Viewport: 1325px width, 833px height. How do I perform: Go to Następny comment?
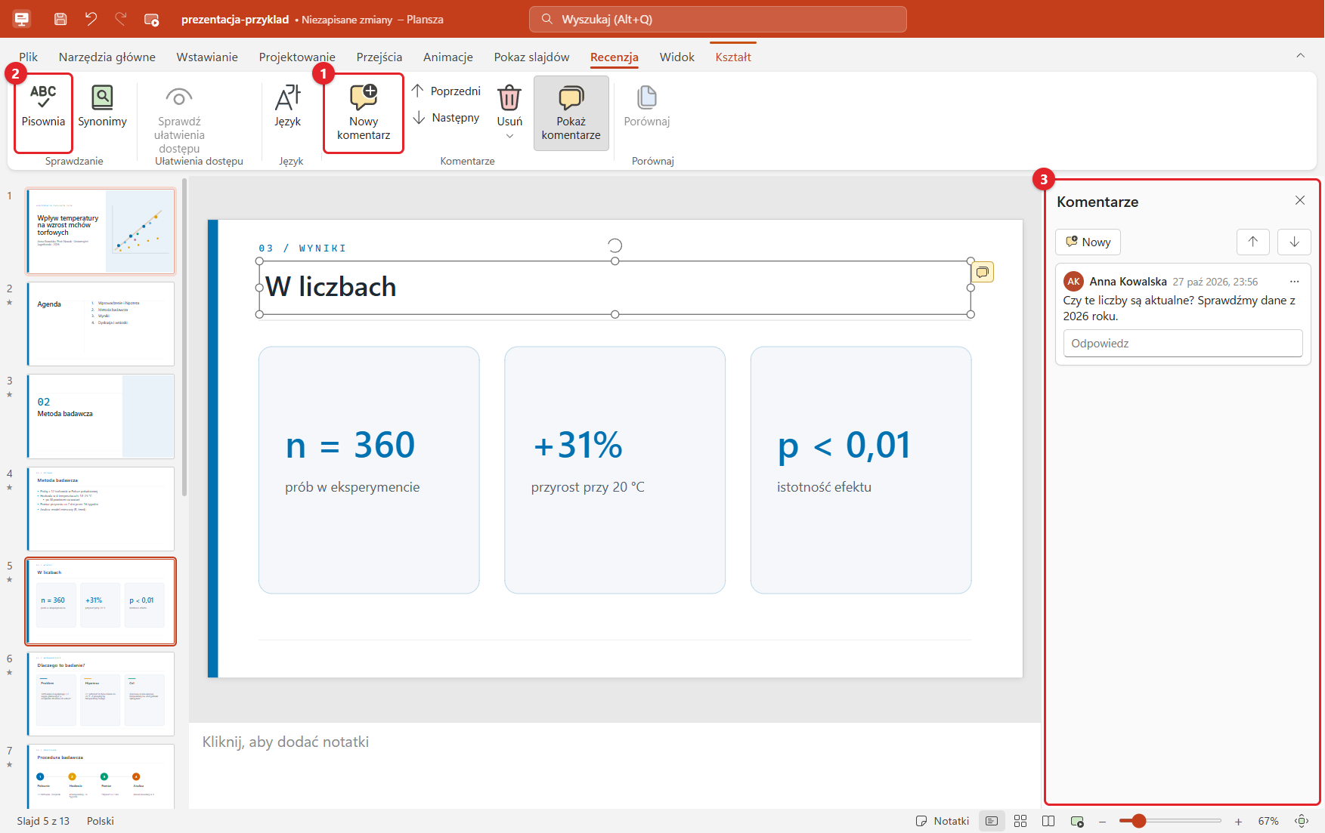[x=447, y=117]
